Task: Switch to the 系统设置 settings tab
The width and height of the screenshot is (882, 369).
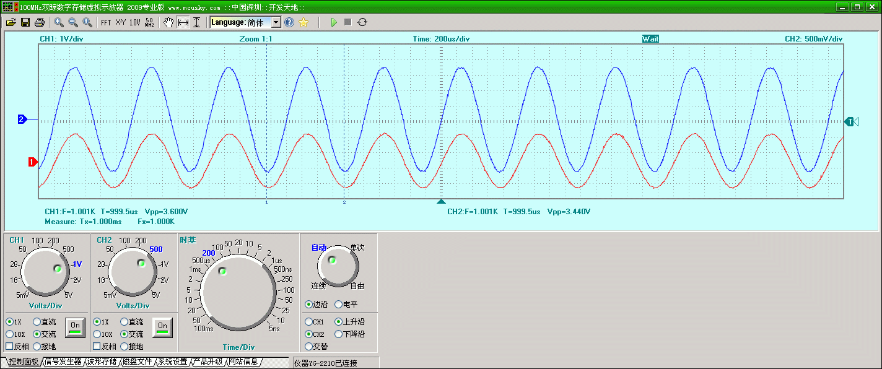Action: pos(172,362)
